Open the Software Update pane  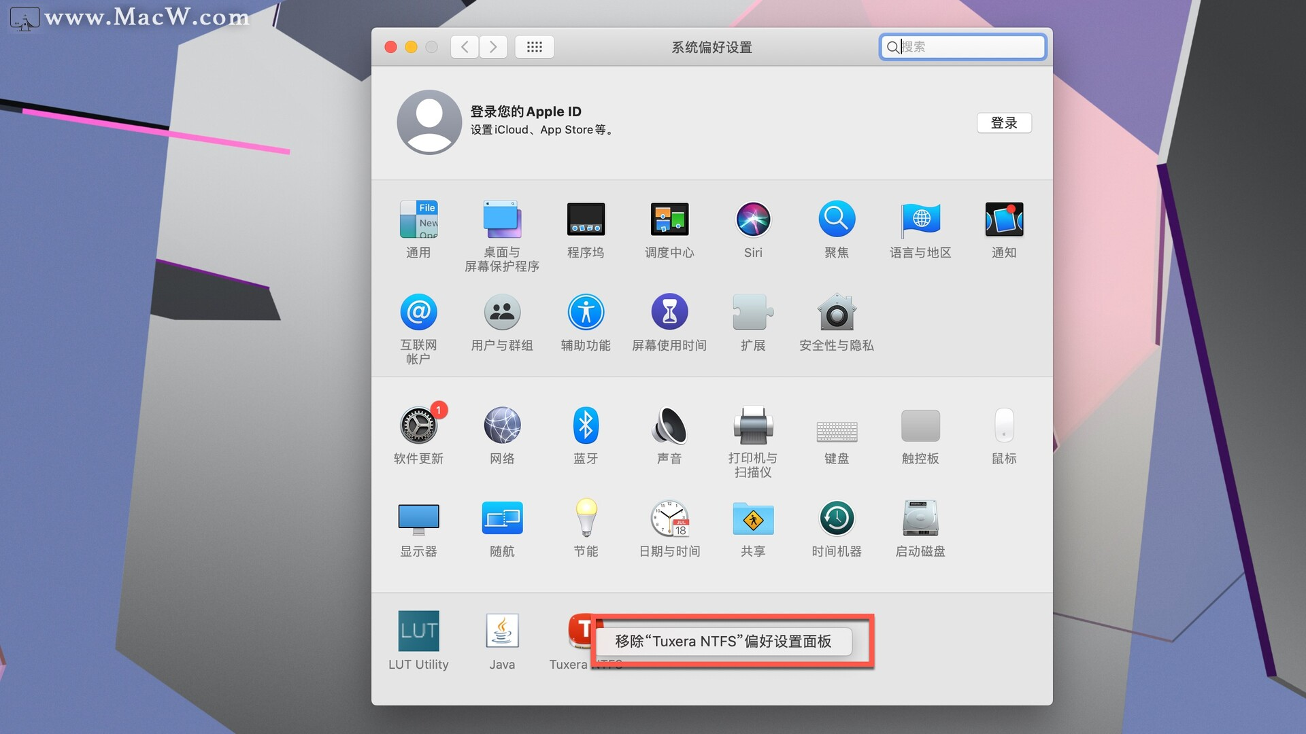pyautogui.click(x=418, y=426)
